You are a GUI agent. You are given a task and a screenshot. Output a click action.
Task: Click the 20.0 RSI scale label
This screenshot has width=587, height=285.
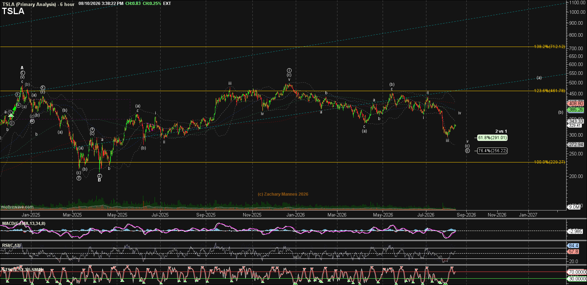click(574, 261)
